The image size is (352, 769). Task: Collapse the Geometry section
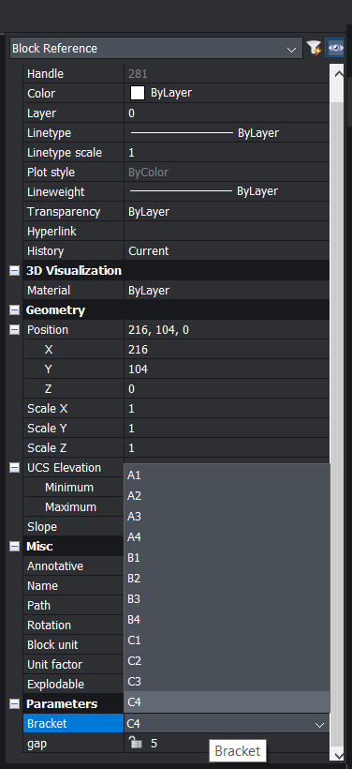15,310
